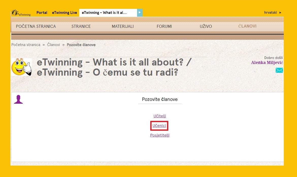Go to Članovi breadcrumb link
Image resolution: width=297 pixels, height=177 pixels.
[53, 45]
